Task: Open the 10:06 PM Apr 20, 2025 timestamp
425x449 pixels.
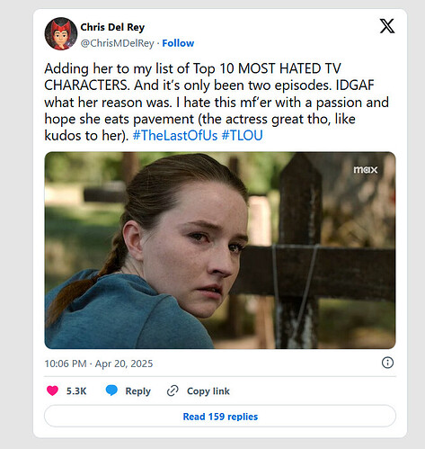Action: click(x=99, y=364)
